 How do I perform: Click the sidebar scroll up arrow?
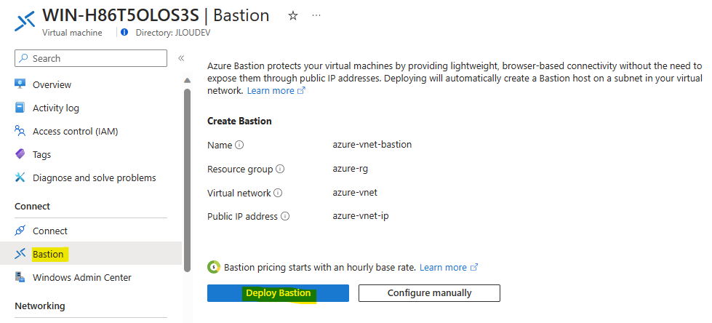187,81
